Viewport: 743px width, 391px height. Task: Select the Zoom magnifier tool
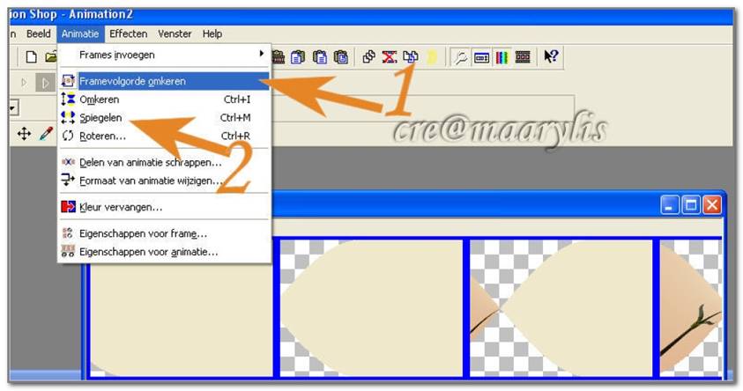coord(460,58)
